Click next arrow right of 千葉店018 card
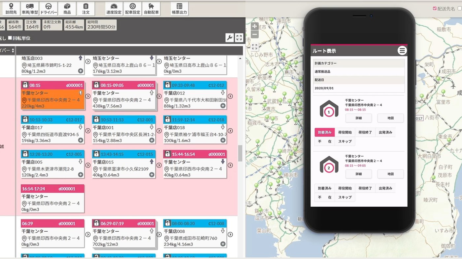The width and height of the screenshot is (462, 259). click(x=230, y=131)
